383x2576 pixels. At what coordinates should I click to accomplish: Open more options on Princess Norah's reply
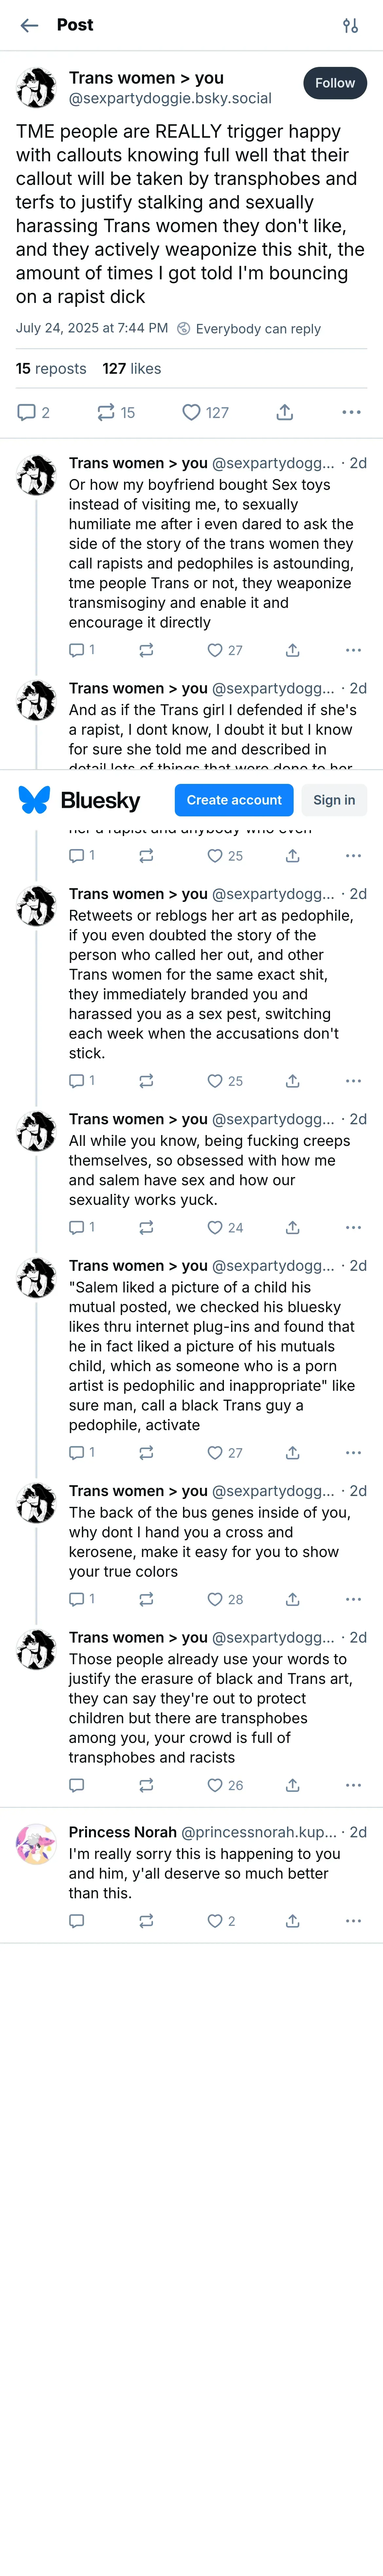coord(353,1921)
